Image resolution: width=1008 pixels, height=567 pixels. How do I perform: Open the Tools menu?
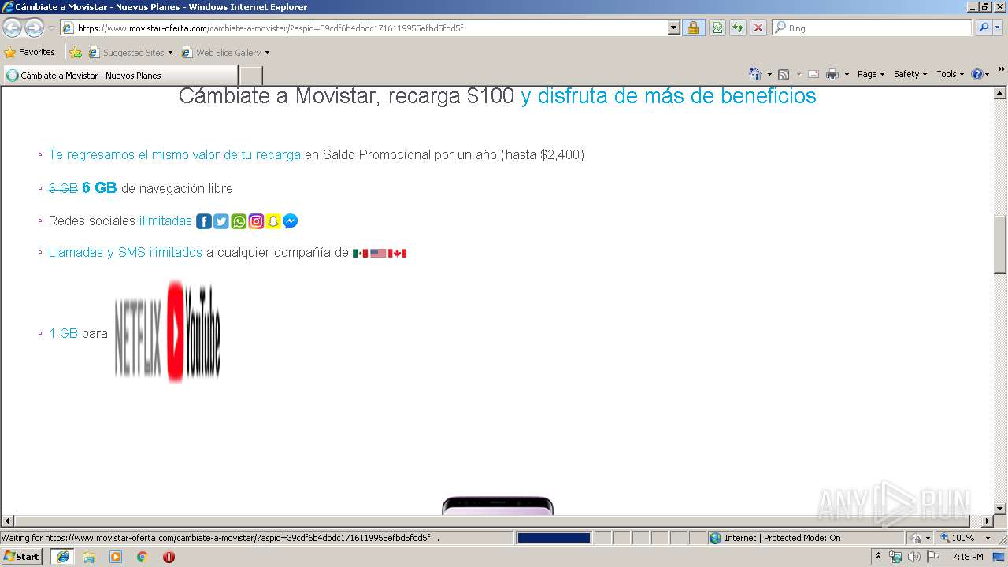(950, 74)
